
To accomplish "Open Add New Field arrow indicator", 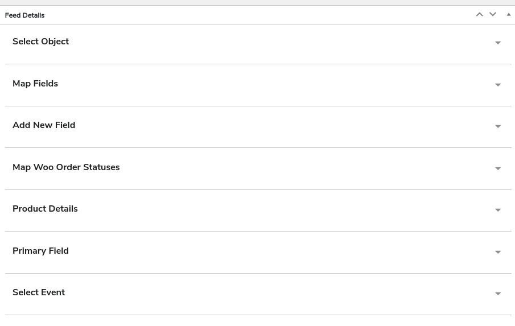I will 498,127.
